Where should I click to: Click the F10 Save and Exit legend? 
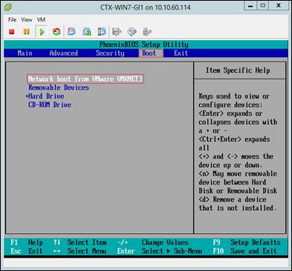click(244, 251)
